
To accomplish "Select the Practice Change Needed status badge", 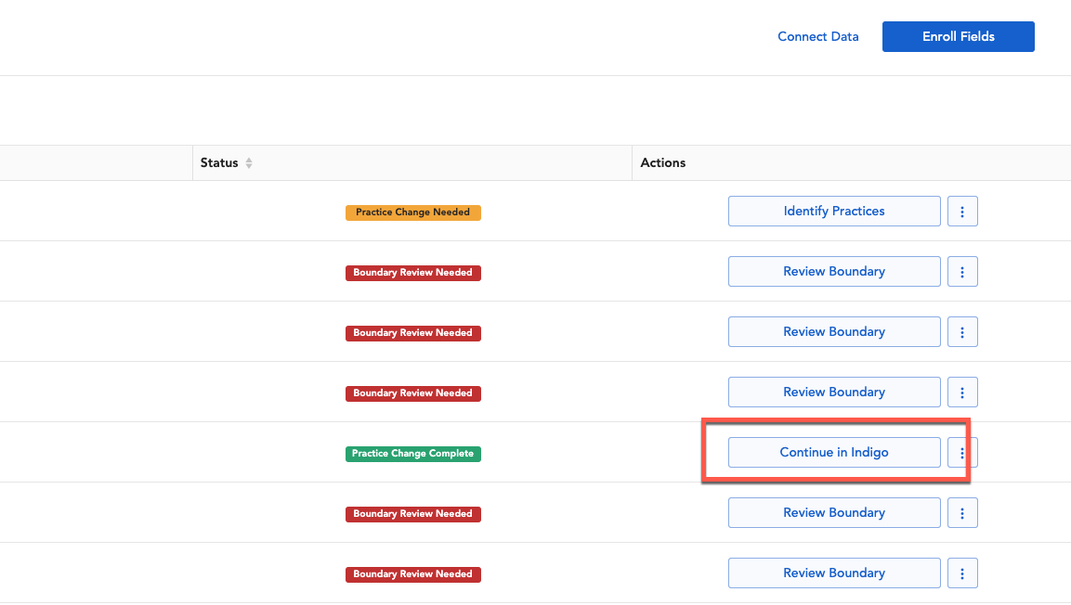I will (x=412, y=212).
